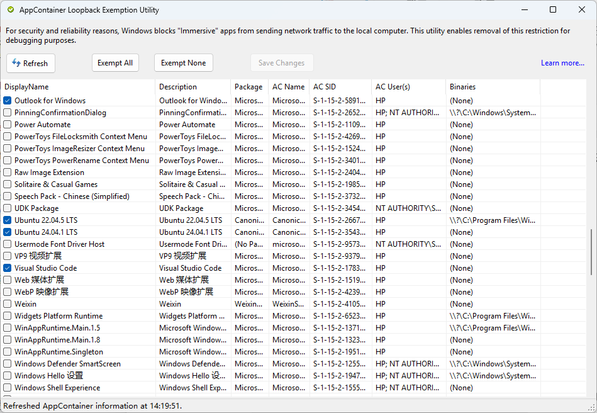
Task: Tick the Solitaire & Casual Games checkbox
Action: click(8, 184)
